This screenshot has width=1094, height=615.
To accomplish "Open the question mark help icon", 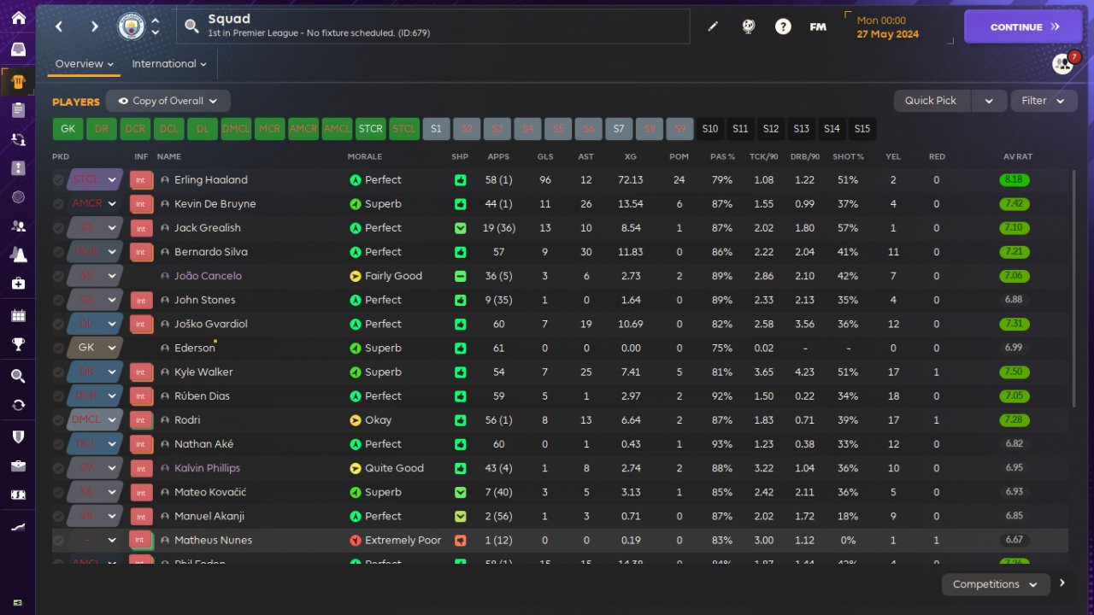I will (783, 26).
